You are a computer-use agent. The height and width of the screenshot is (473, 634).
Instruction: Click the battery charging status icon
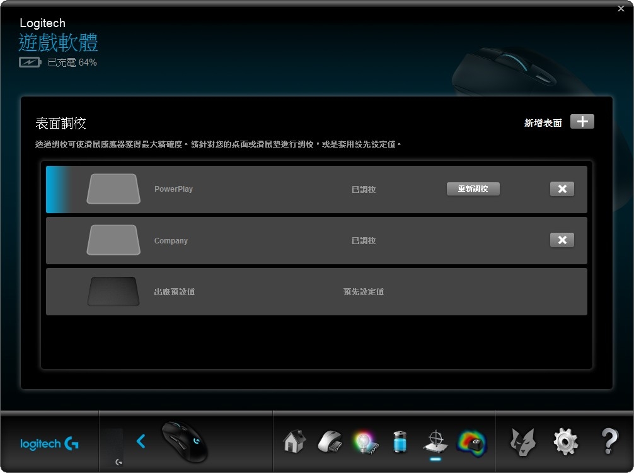click(x=30, y=62)
